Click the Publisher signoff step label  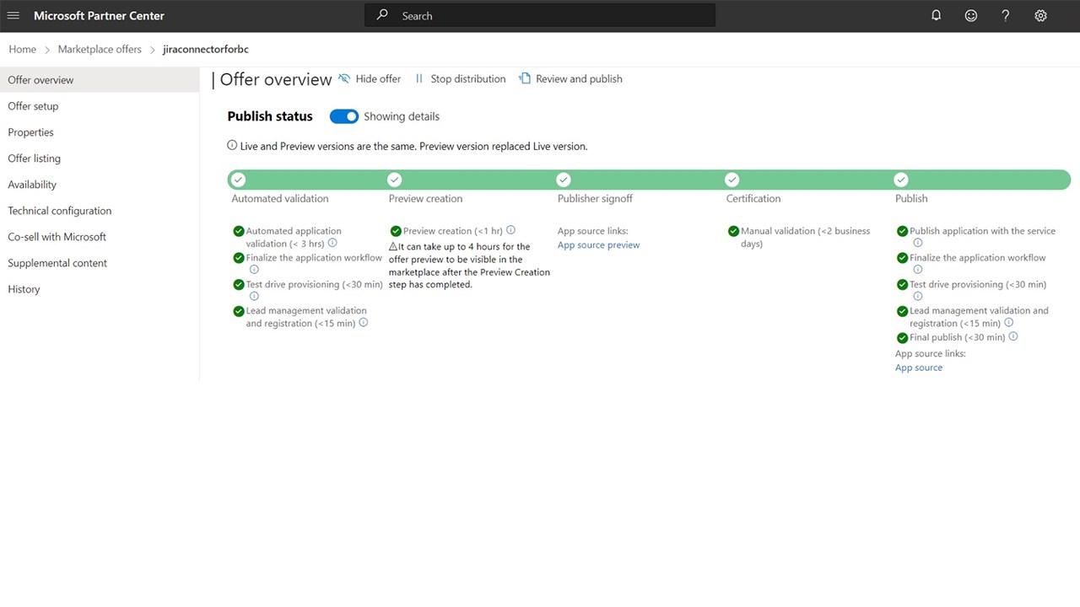coord(595,199)
